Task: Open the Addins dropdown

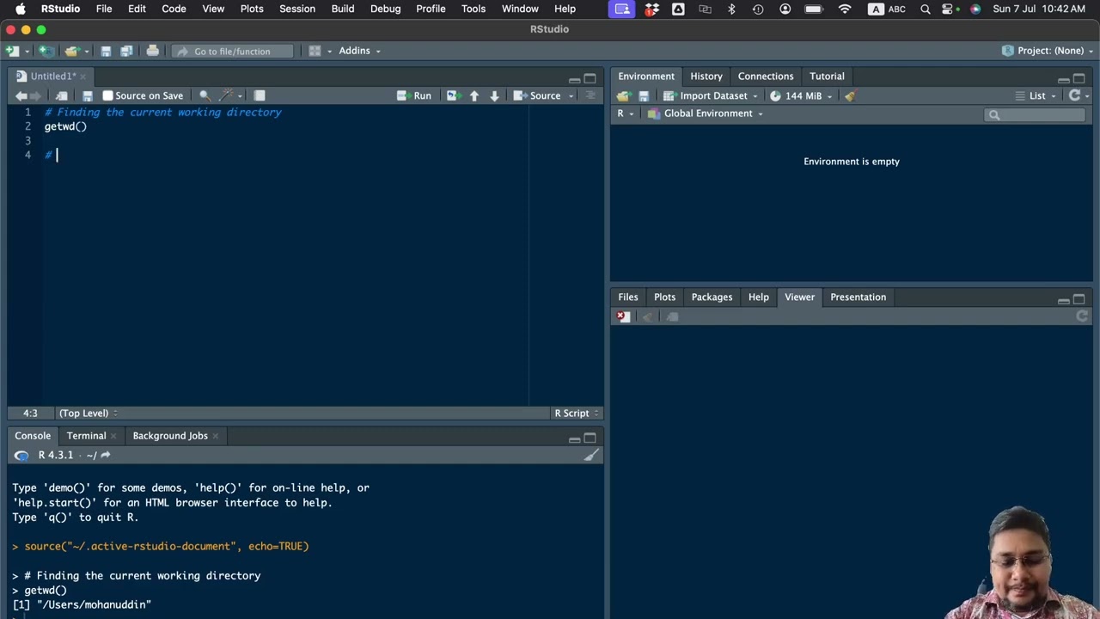Action: point(359,51)
